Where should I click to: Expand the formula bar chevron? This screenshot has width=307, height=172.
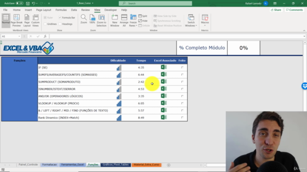click(x=304, y=36)
